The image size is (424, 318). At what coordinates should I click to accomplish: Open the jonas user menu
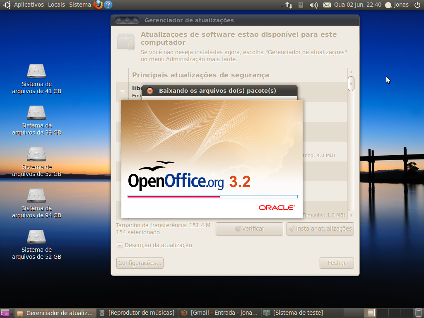[x=397, y=5]
